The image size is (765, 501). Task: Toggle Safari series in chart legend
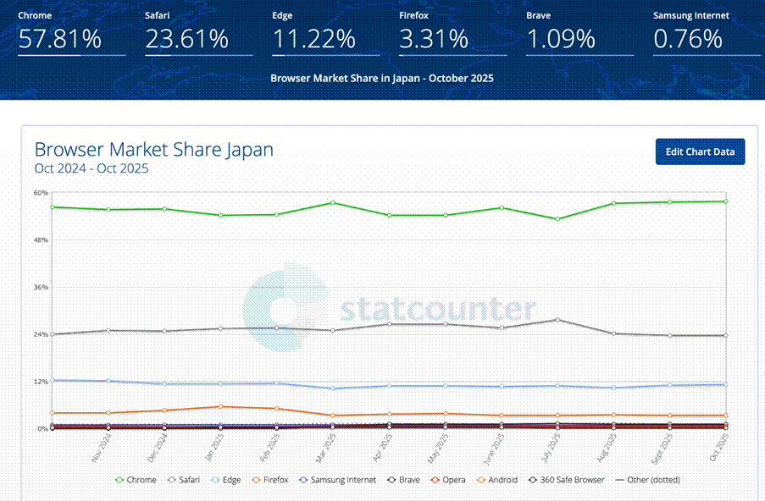click(186, 480)
